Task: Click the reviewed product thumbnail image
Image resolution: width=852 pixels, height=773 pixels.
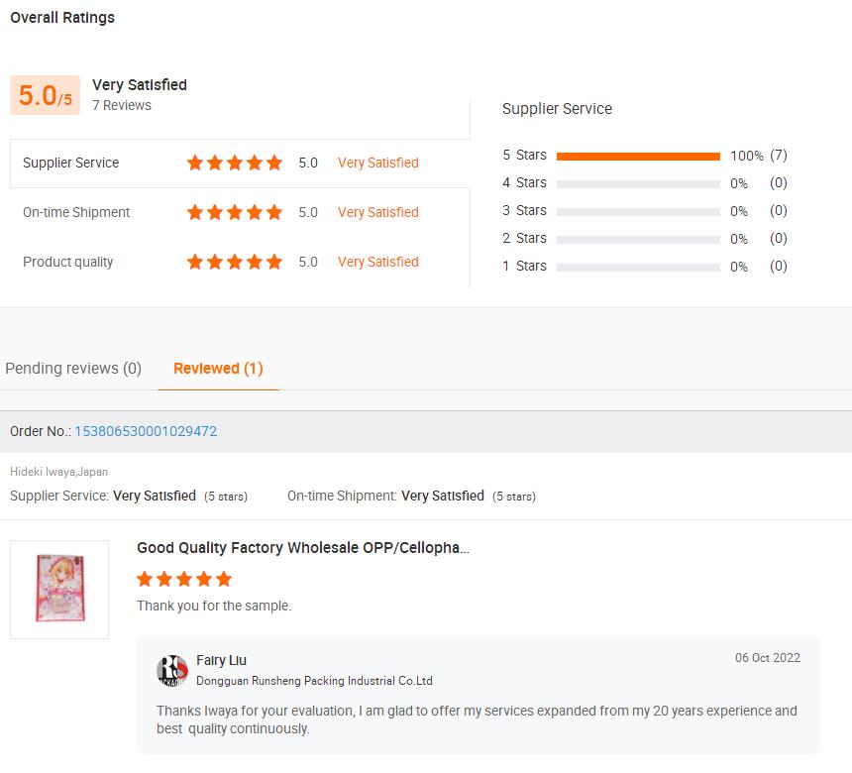Action: (x=59, y=589)
